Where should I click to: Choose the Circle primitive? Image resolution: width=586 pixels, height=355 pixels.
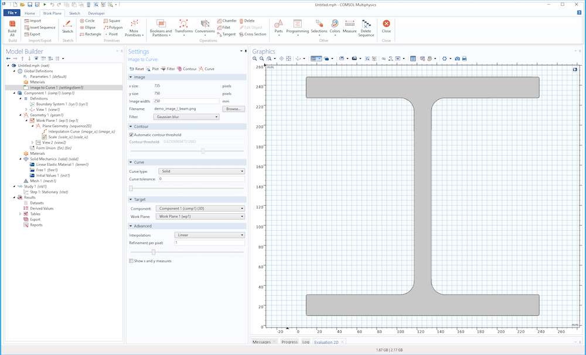pyautogui.click(x=87, y=21)
